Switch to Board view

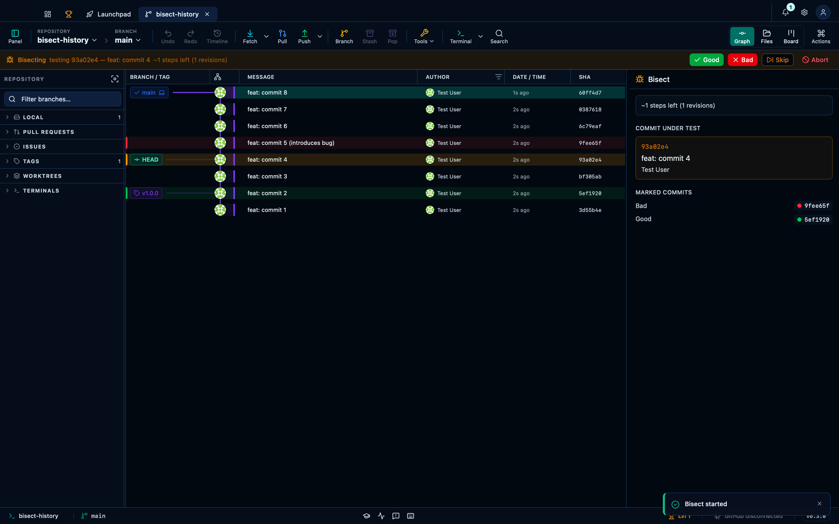pos(791,36)
